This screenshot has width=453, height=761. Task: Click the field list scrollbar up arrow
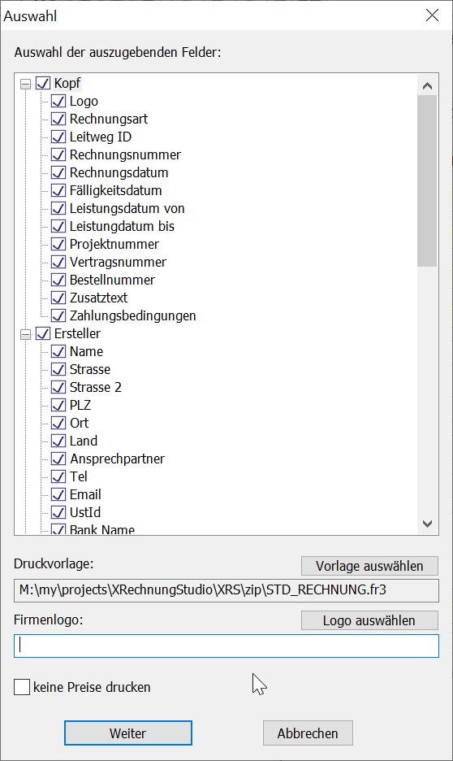pos(427,86)
